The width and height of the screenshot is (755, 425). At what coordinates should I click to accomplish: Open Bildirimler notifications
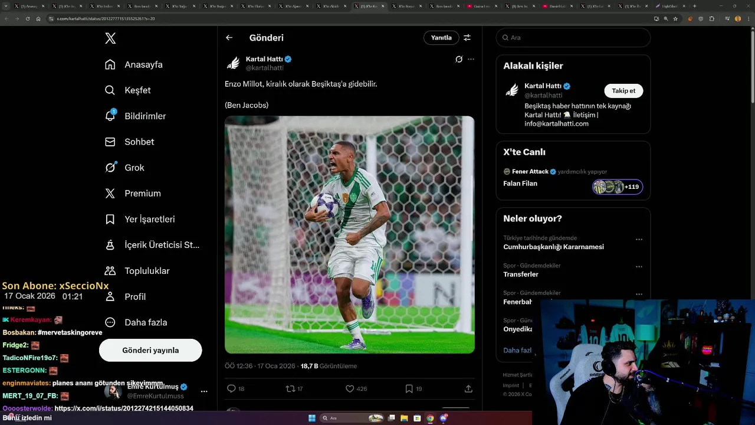point(135,116)
